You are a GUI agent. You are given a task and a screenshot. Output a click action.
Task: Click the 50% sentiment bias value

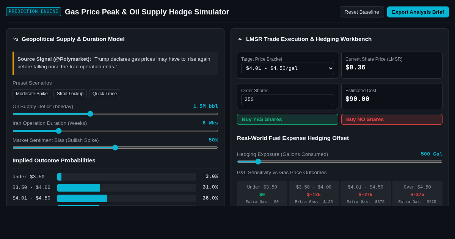pyautogui.click(x=213, y=140)
